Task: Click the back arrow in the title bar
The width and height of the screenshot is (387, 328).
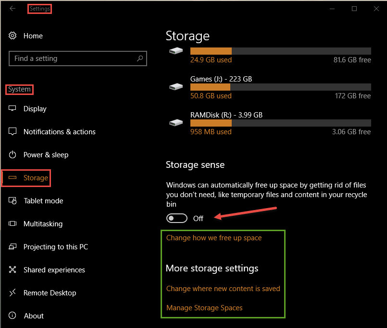Action: click(x=12, y=9)
